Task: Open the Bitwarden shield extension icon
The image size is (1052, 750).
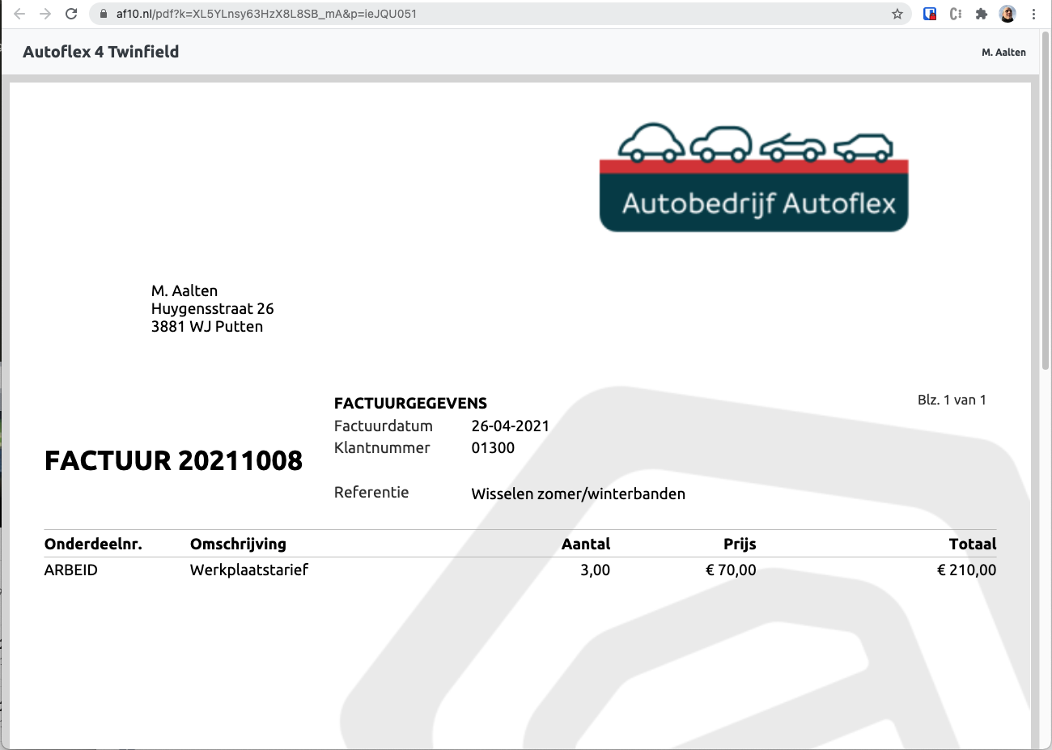Action: point(930,14)
